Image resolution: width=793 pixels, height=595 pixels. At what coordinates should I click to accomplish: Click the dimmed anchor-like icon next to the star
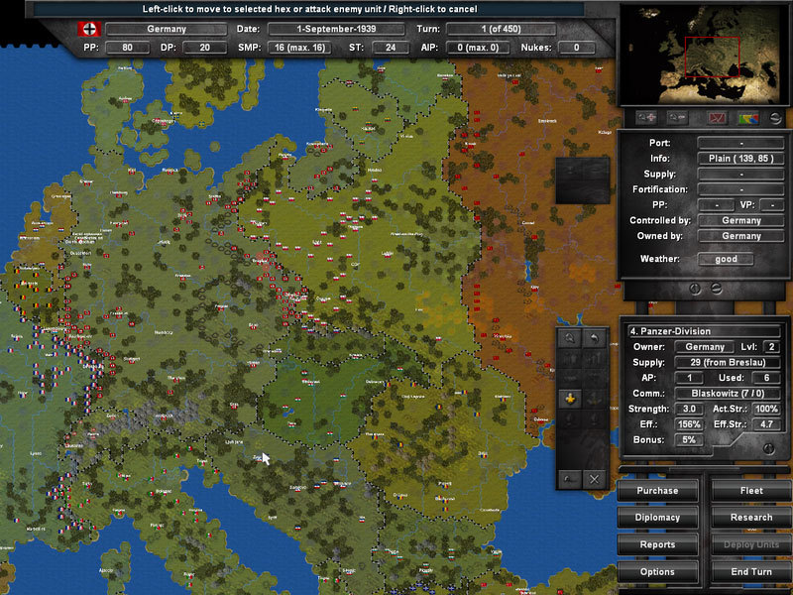tap(595, 399)
